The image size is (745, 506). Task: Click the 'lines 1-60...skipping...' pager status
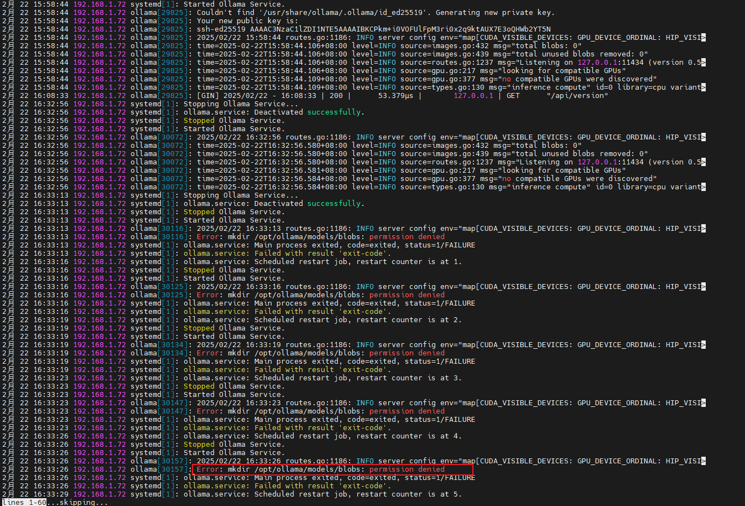click(x=55, y=502)
